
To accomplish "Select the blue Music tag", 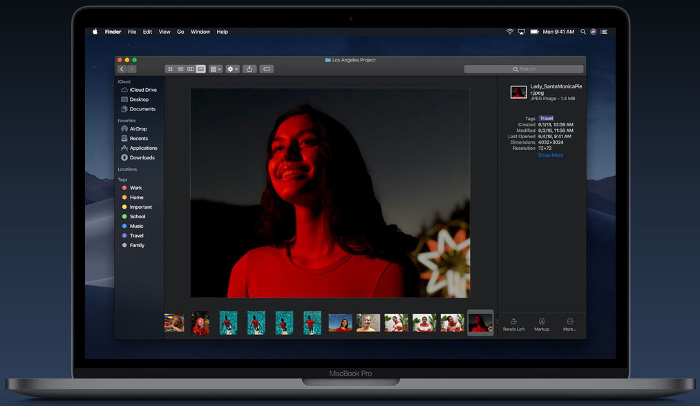I will pos(133,226).
